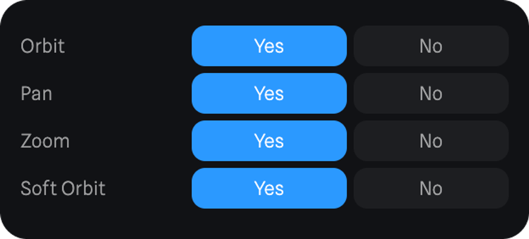Disable Soft Orbit by selecting No
529x239 pixels.
point(431,188)
